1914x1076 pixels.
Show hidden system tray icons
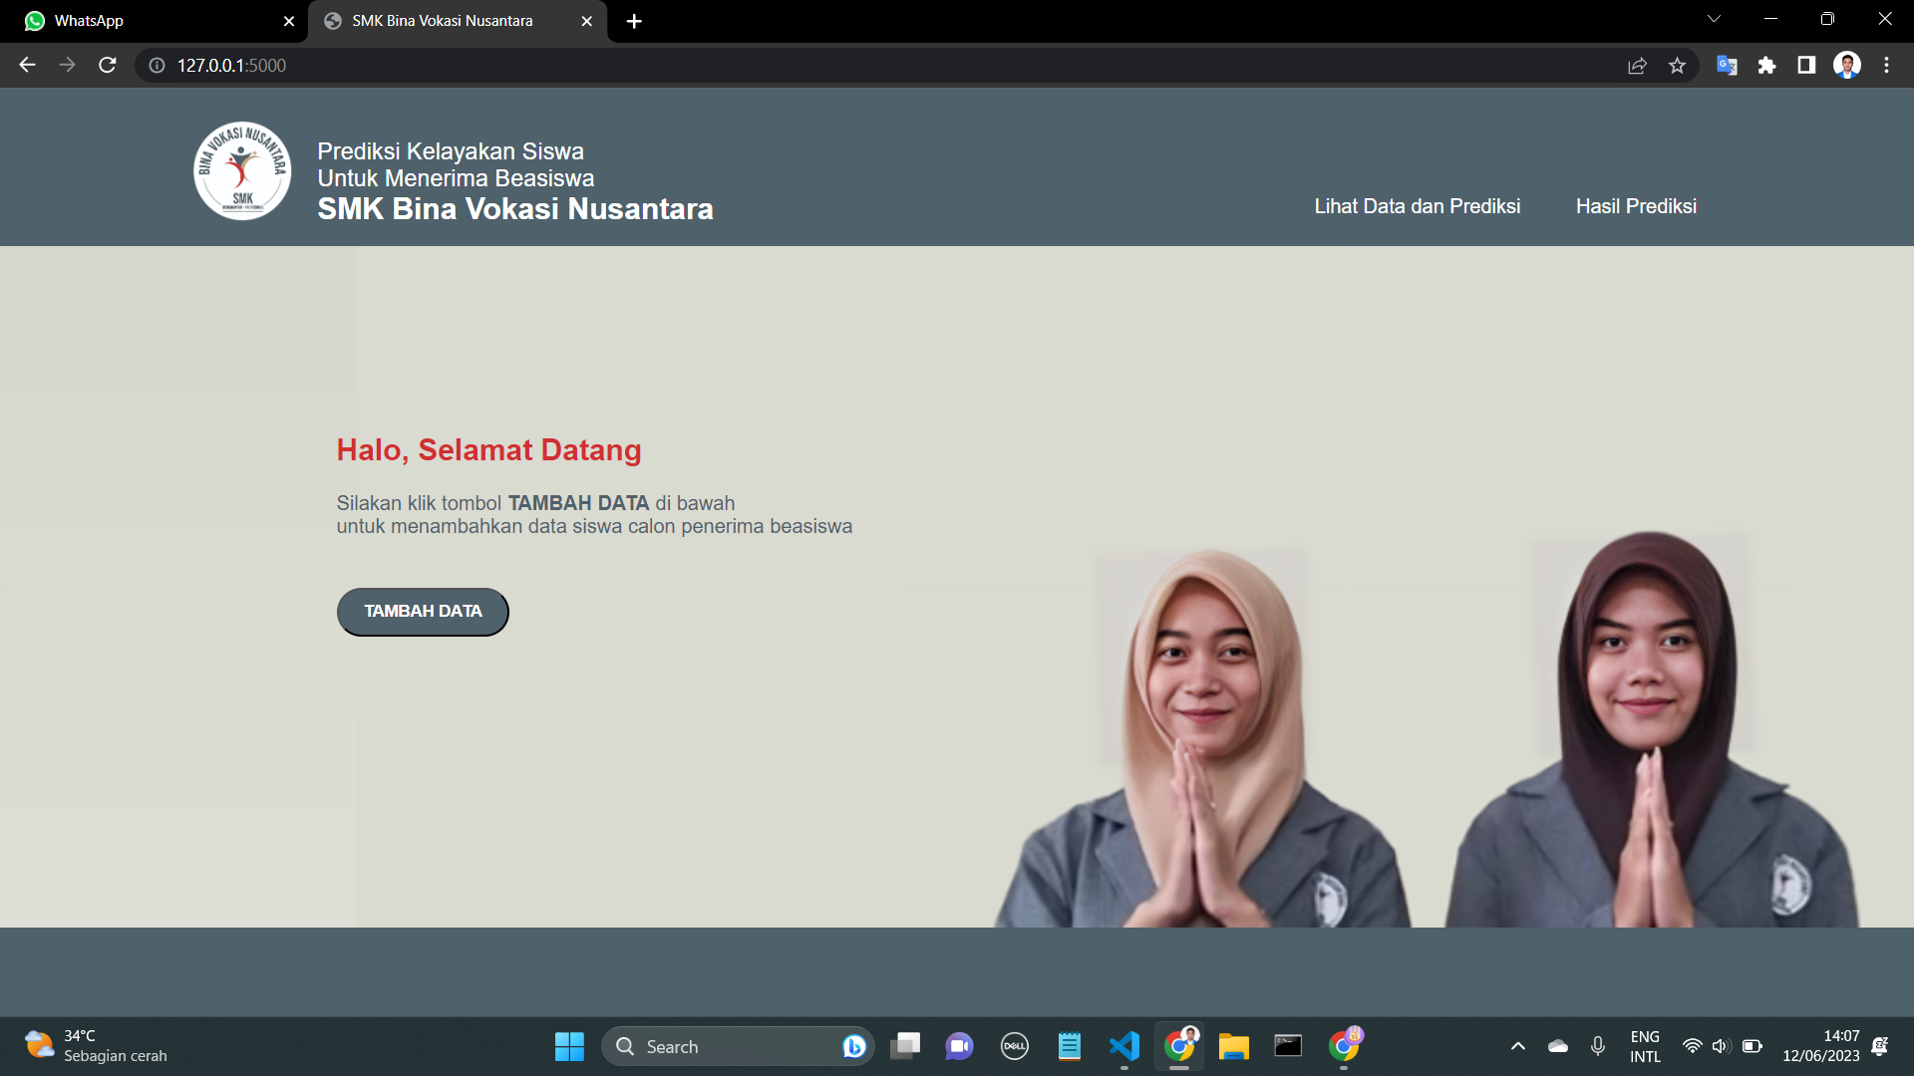point(1517,1046)
